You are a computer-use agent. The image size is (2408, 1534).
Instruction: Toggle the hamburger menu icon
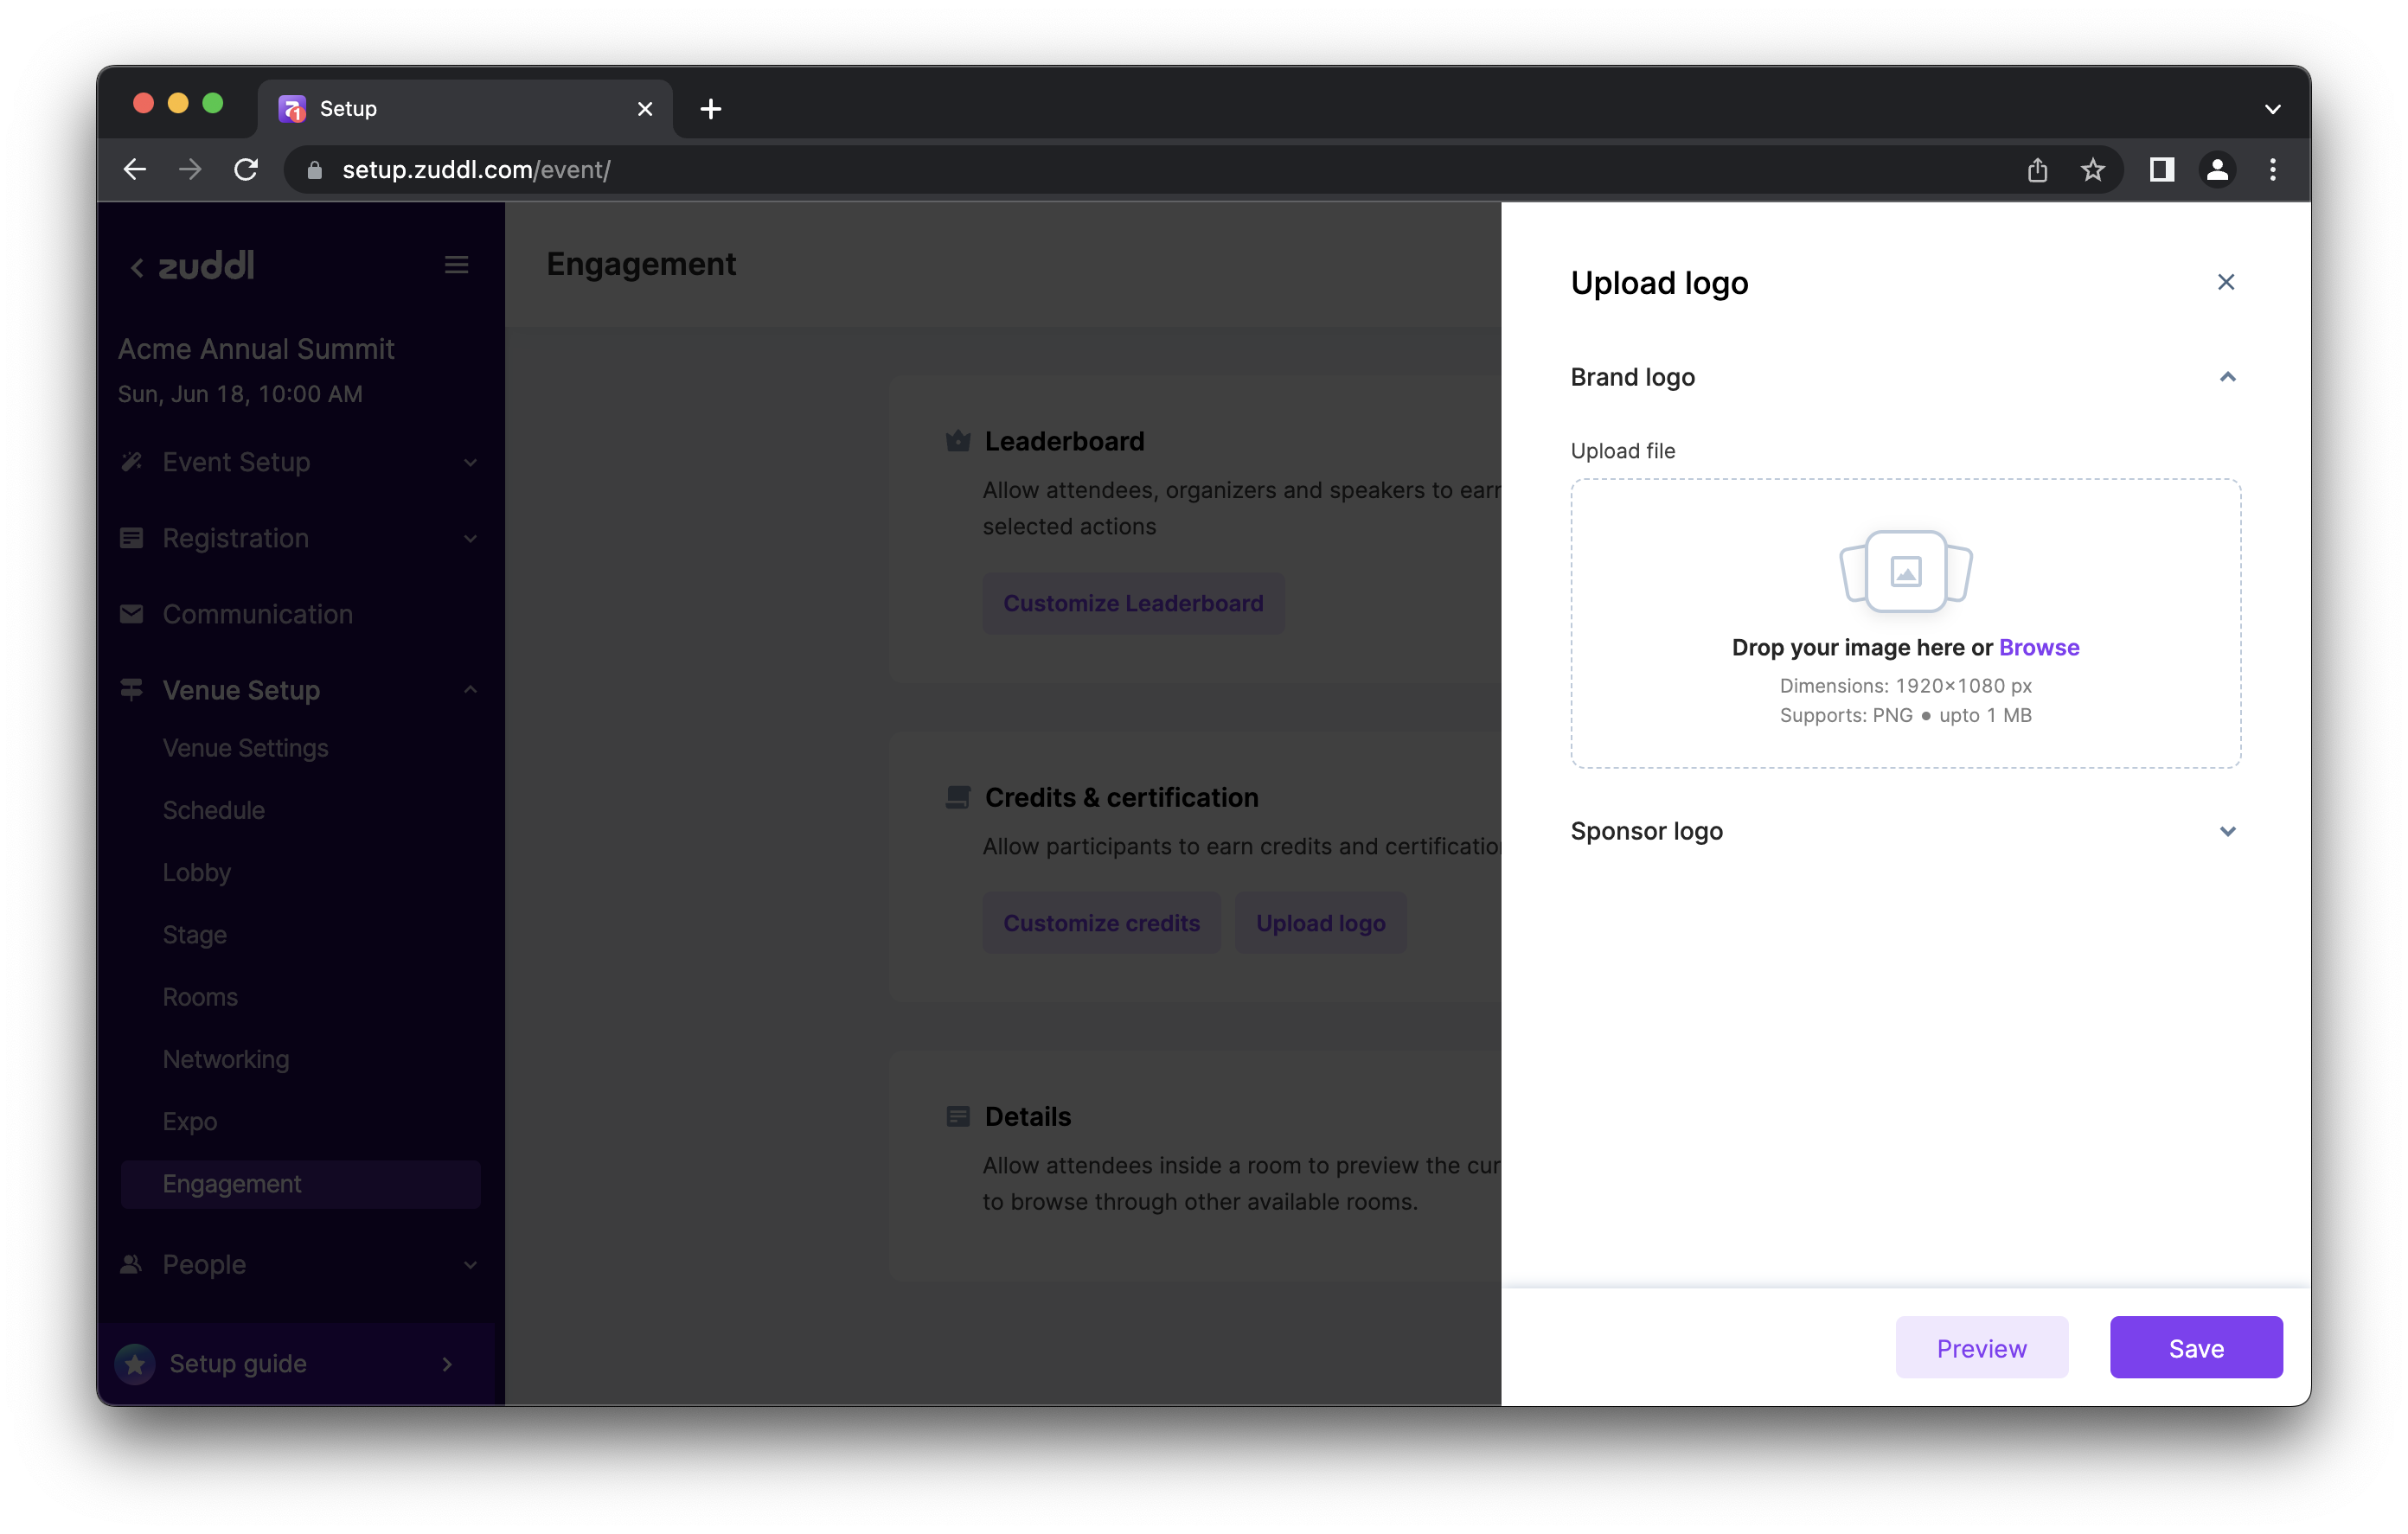click(457, 265)
